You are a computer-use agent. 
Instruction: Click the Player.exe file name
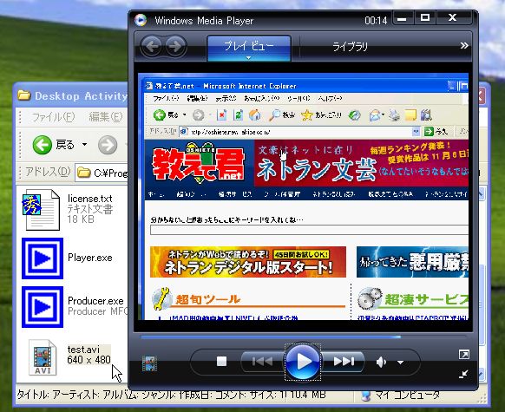(x=90, y=258)
